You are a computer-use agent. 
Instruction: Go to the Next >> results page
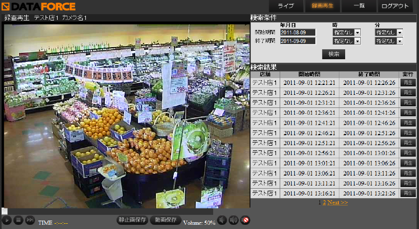tap(338, 202)
